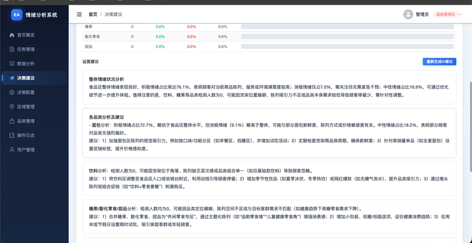Click the 膨化零食 row progress bar

(347, 37)
